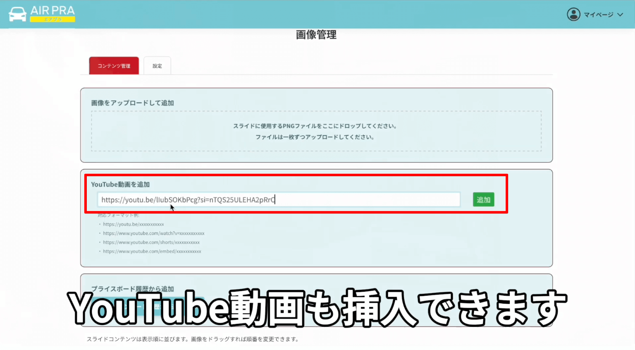Click the 画像管理 page title
Image resolution: width=635 pixels, height=350 pixels.
tap(316, 35)
